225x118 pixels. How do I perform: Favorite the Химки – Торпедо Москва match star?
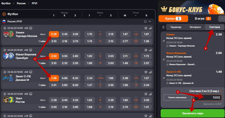click(146, 28)
